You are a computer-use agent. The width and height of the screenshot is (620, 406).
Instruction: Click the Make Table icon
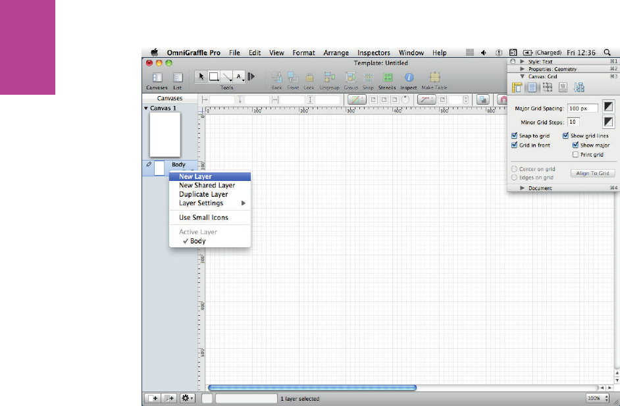[434, 77]
